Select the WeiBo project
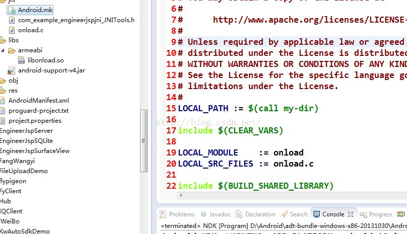 (10, 221)
